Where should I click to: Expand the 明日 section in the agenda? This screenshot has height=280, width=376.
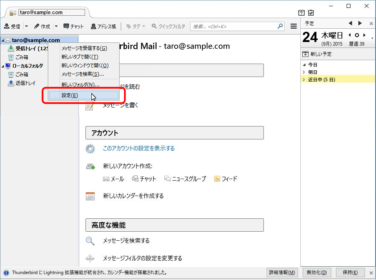pos(304,72)
